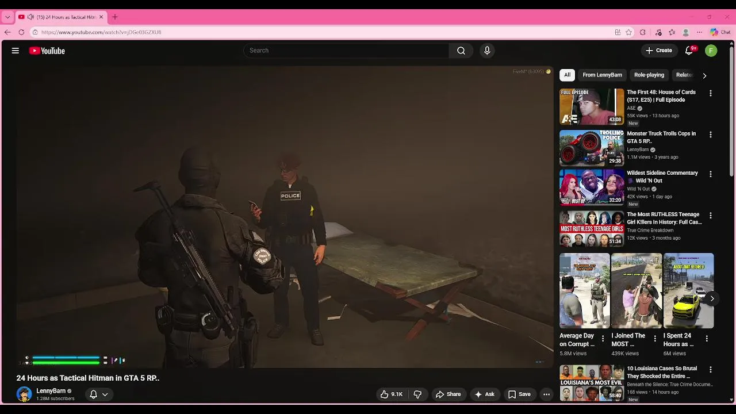Open Monster Truck Trolls Cops video title
Screen dimensions: 736x414
(x=661, y=137)
